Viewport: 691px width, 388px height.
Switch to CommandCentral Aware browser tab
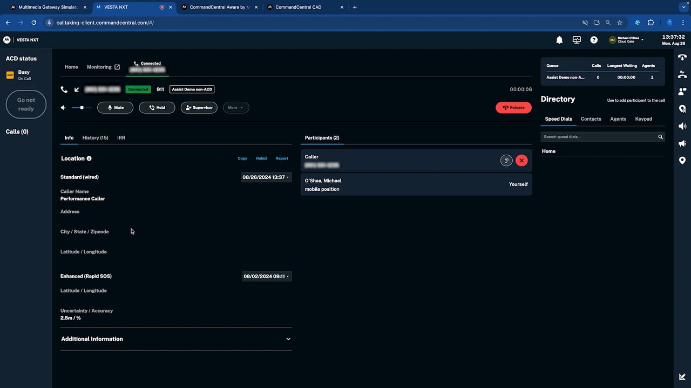(x=220, y=8)
